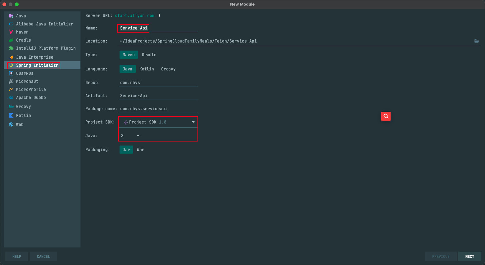Select Java Enterprise generator
The image size is (485, 265).
[x=34, y=57]
